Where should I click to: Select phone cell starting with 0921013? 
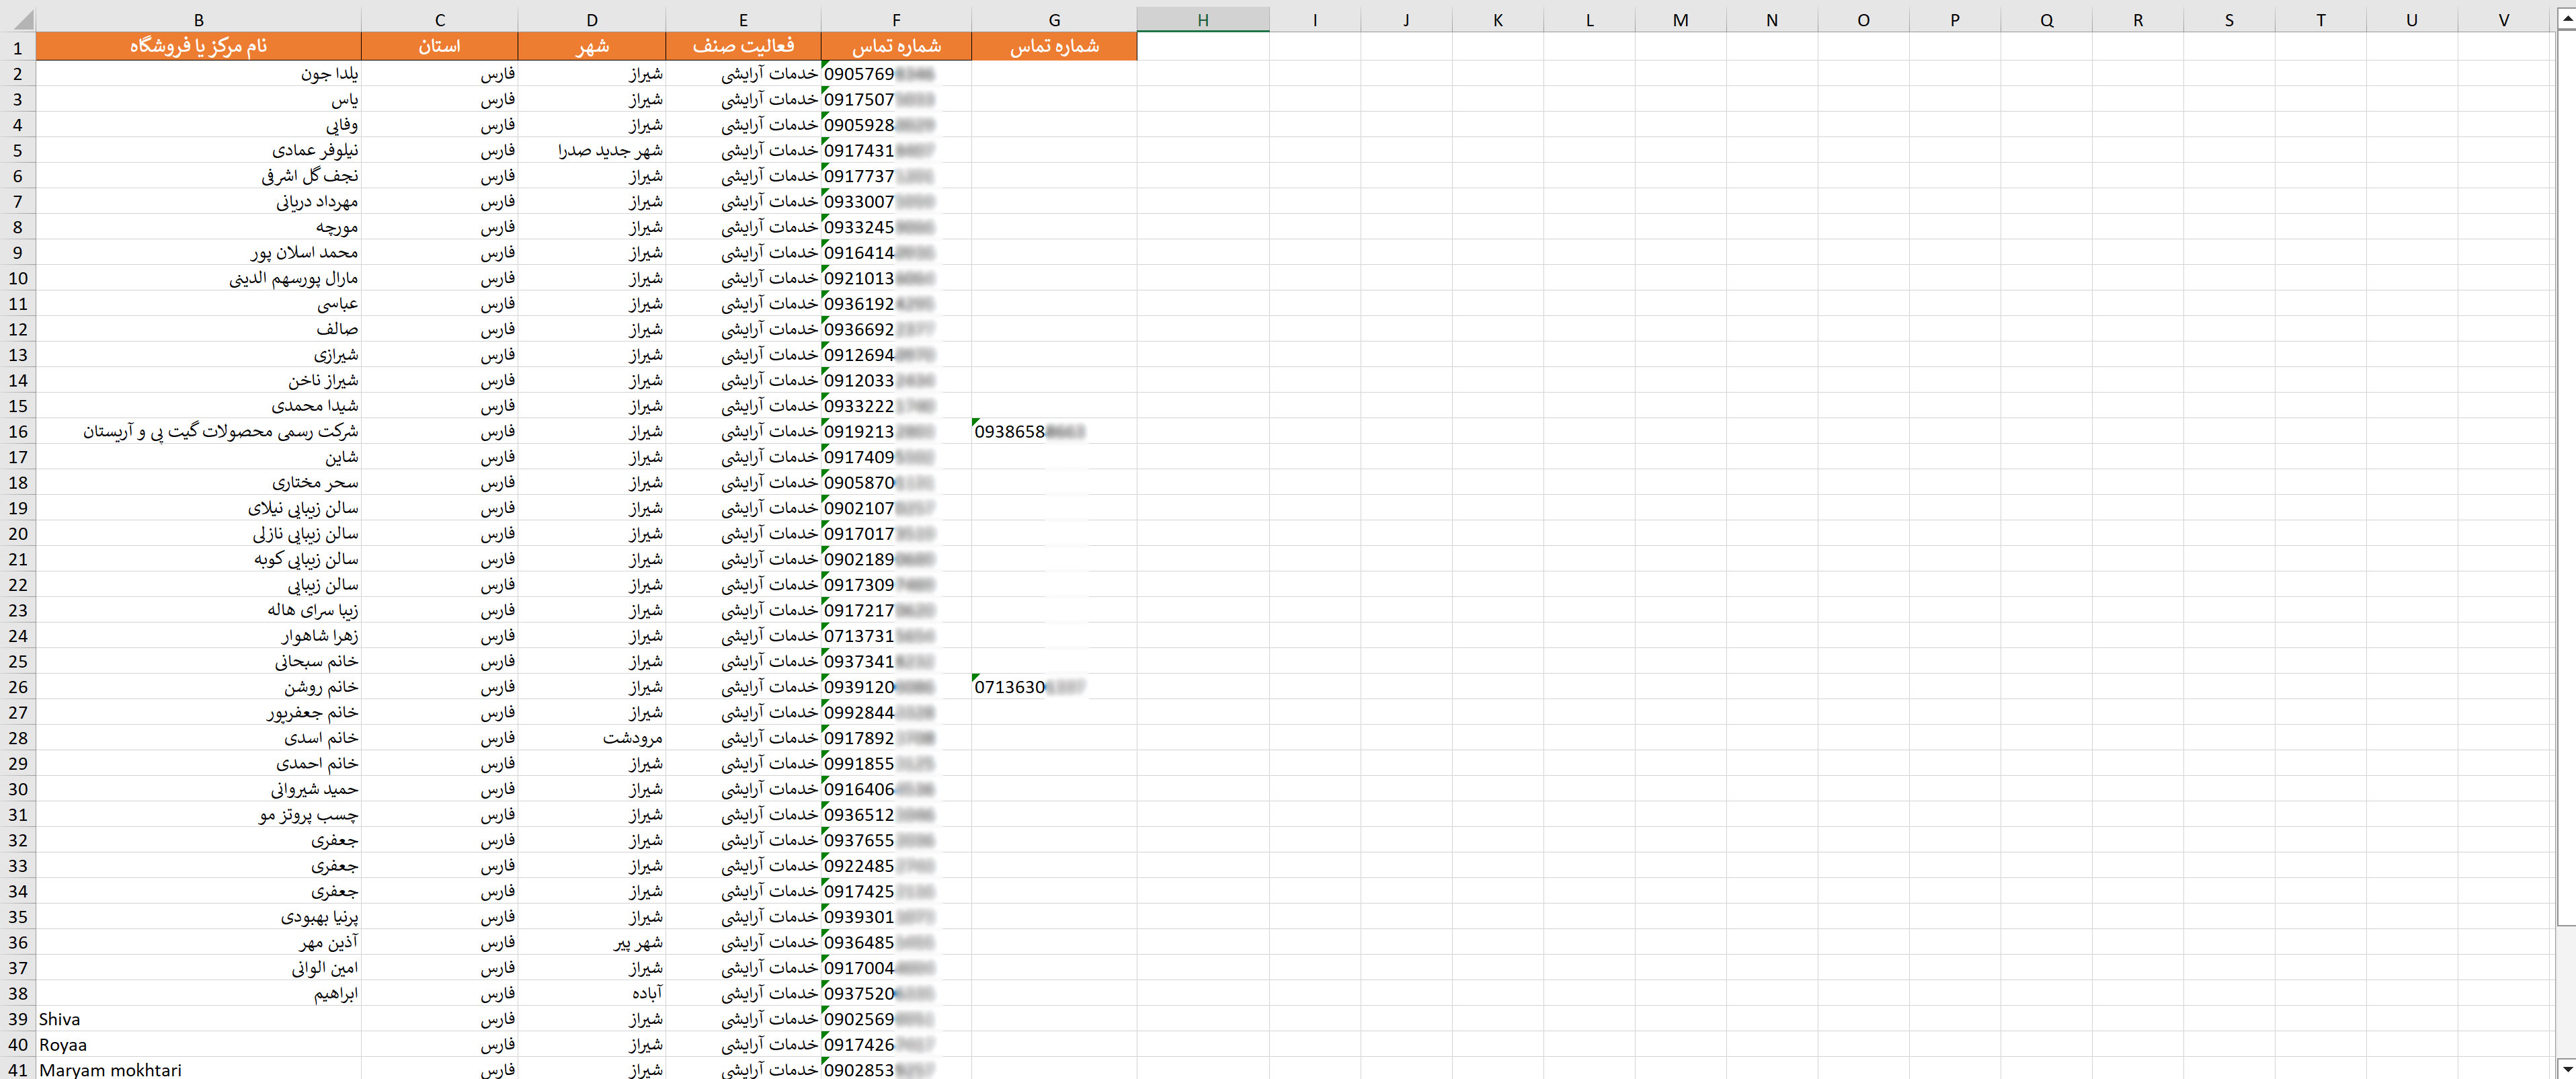click(896, 278)
